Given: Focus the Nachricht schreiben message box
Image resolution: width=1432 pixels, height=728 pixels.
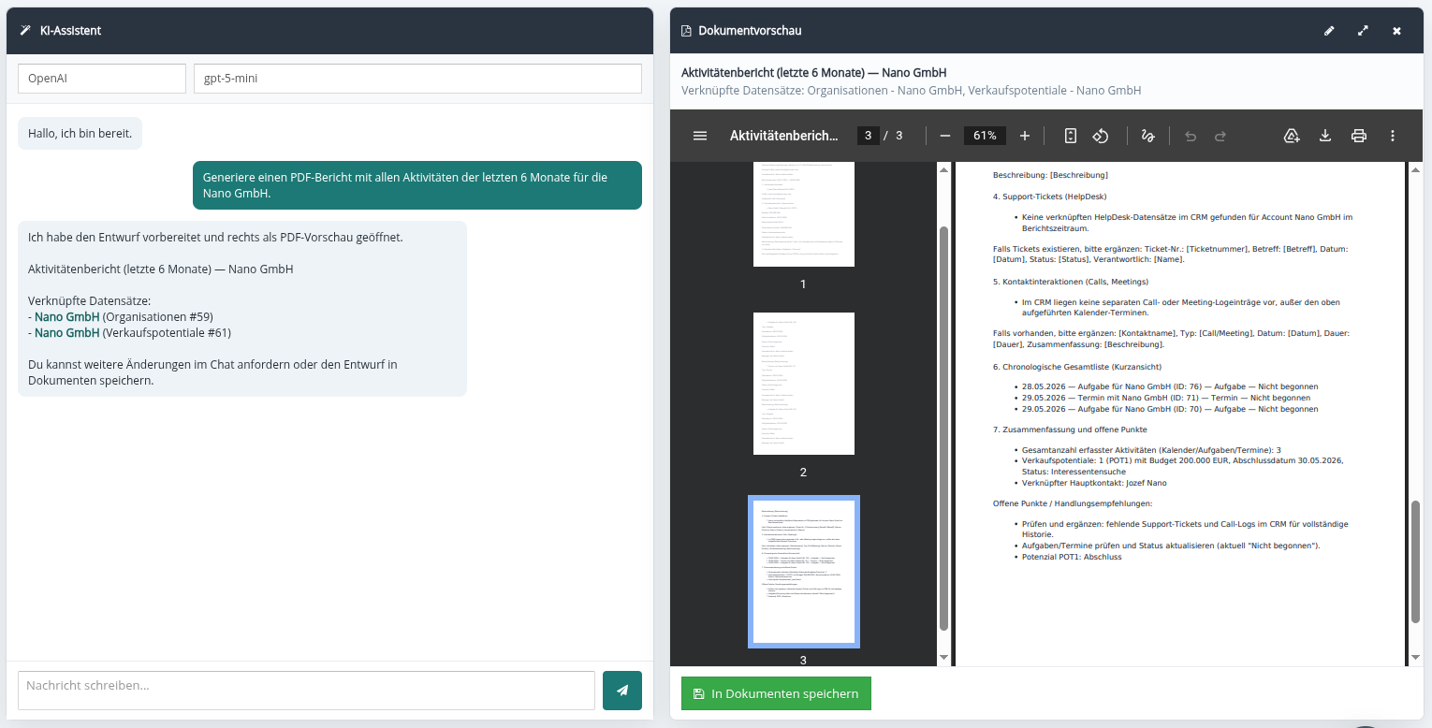Looking at the screenshot, I should (x=306, y=691).
